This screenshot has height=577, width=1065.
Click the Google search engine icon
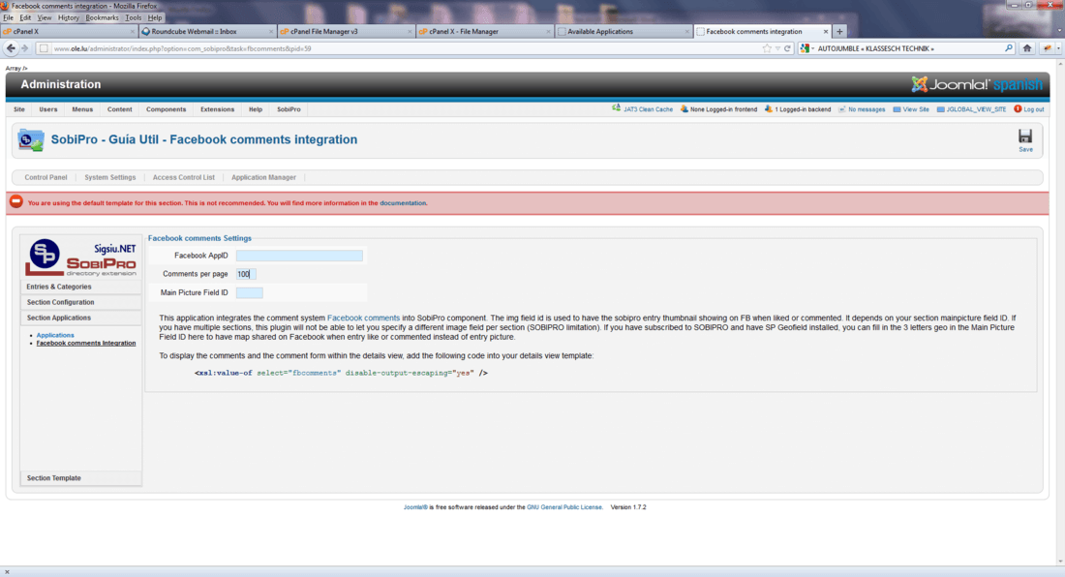click(x=805, y=48)
